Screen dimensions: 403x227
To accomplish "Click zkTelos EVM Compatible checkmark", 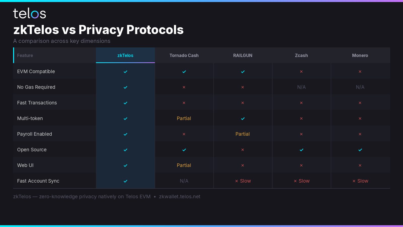I will [125, 72].
